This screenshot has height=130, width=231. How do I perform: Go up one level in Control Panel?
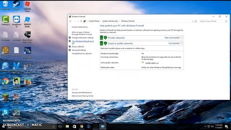coord(81,21)
